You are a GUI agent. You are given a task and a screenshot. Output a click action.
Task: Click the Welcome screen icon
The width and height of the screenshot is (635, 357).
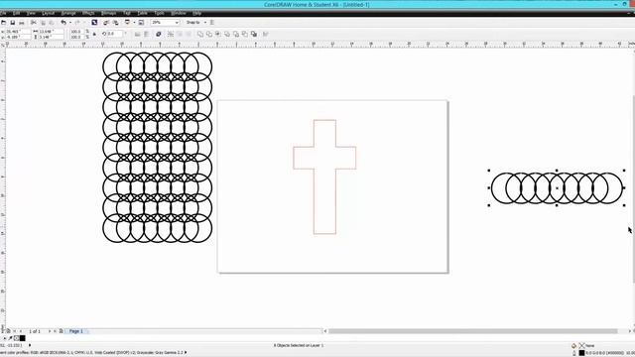click(141, 23)
